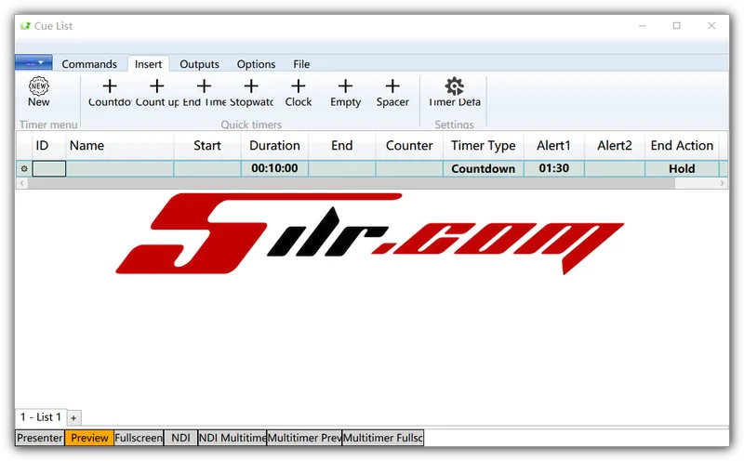Click the Multitimer Fullscreen button
This screenshot has height=461, width=744.
tap(383, 438)
